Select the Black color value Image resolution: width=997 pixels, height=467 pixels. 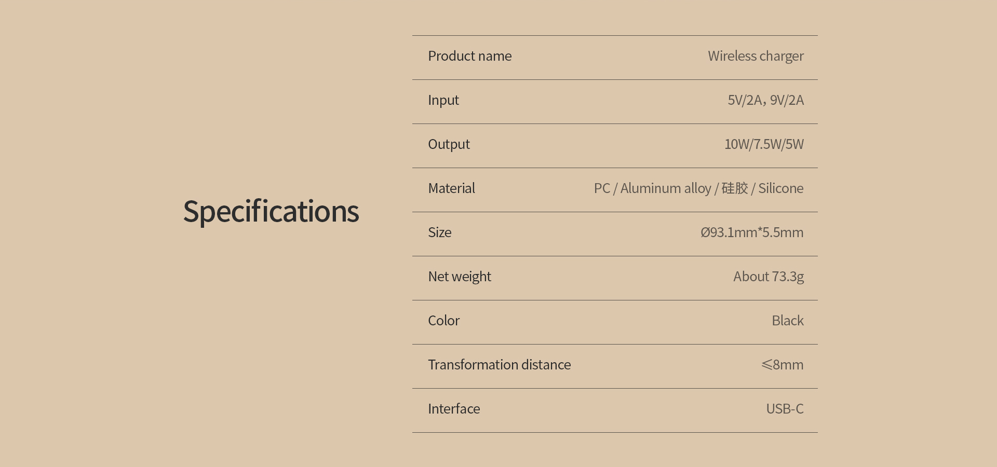[787, 321]
